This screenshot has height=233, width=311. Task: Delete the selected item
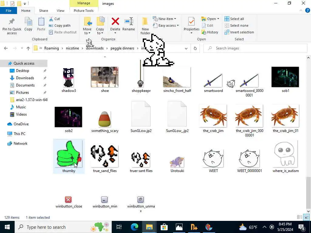coord(115,25)
